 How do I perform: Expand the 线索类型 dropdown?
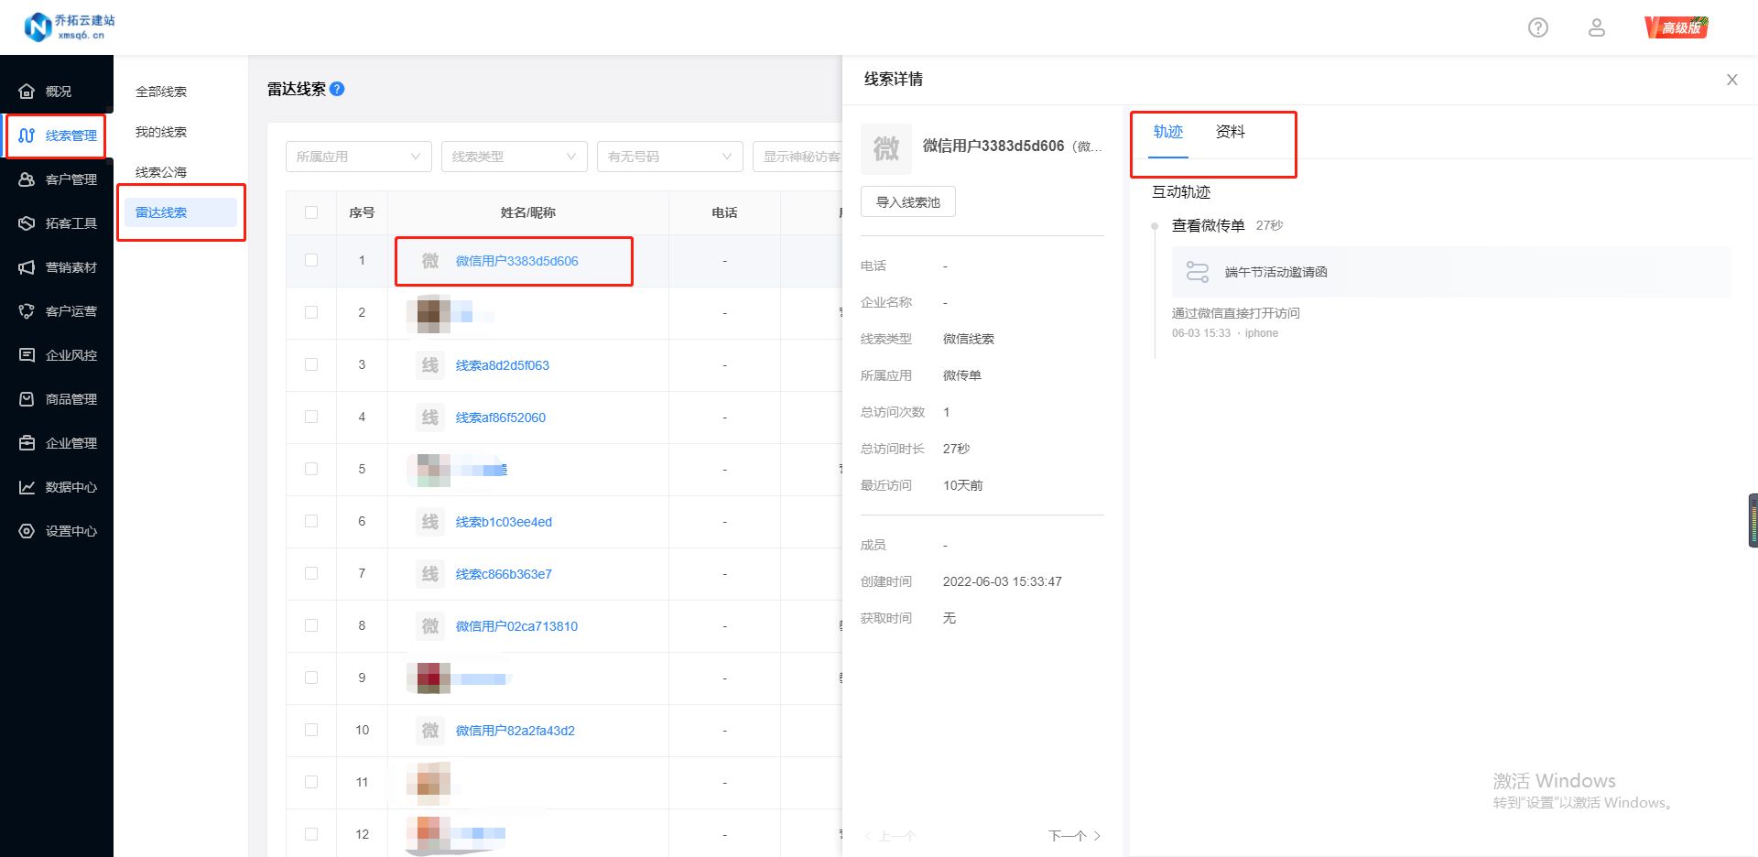pos(515,157)
